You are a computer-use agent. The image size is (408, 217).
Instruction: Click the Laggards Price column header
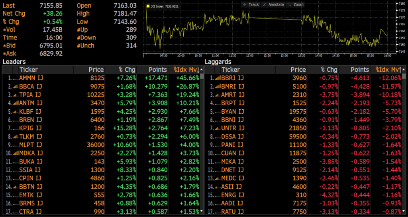298,70
